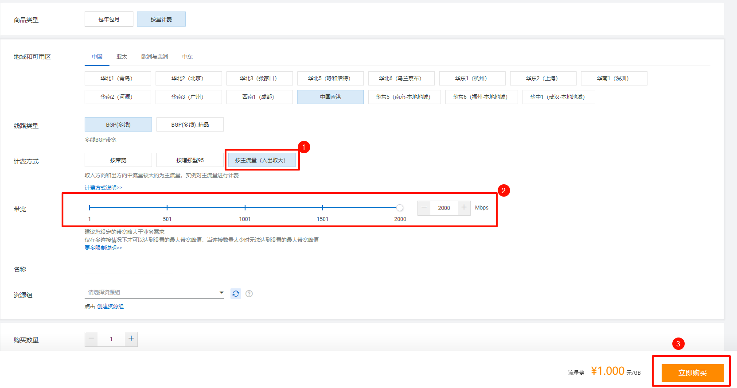737x388 pixels.
Task: Switch to the 欧洲与美洲 region tab
Action: (x=155, y=57)
